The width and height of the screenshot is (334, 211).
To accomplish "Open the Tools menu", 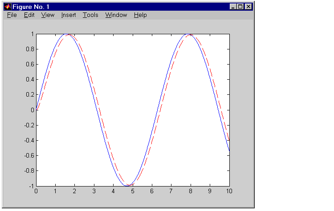I will [90, 15].
